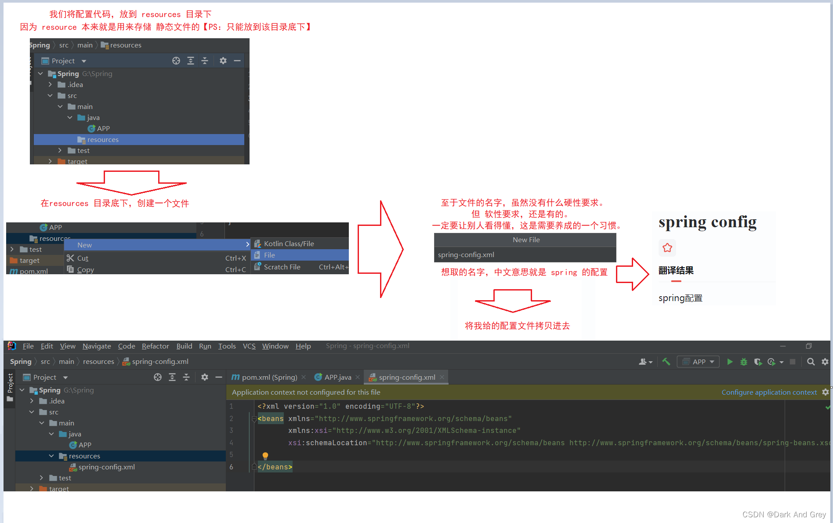Collapse the src folder in lower tree
Image resolution: width=833 pixels, height=523 pixels.
pyautogui.click(x=32, y=412)
